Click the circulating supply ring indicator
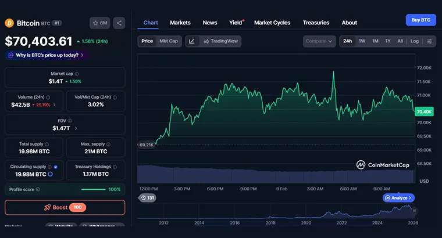 [50, 174]
